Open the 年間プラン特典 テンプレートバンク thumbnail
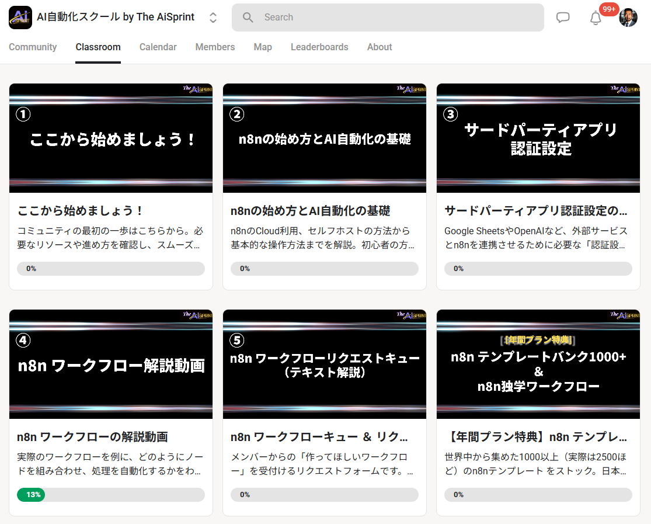 pos(538,364)
